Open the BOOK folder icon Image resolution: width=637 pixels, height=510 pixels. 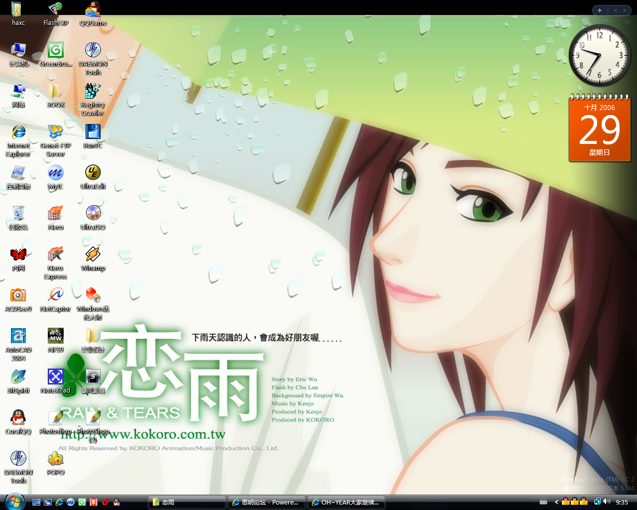tap(55, 96)
